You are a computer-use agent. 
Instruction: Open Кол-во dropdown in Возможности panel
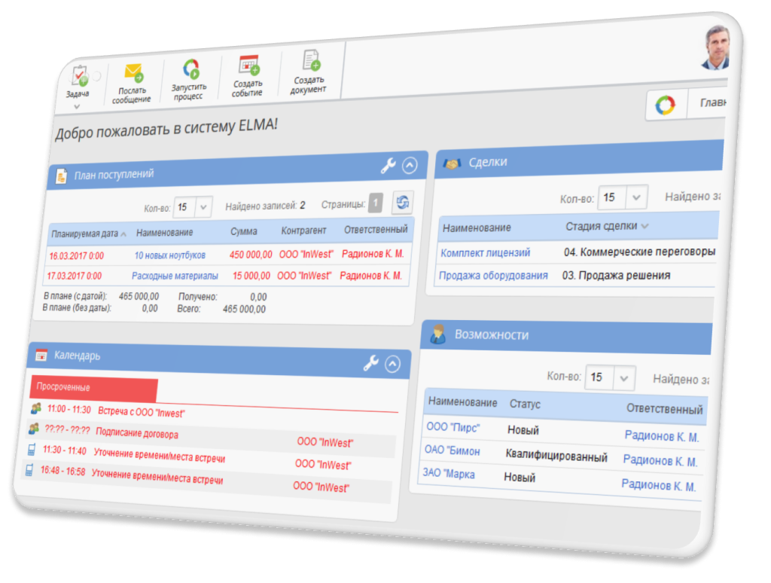623,377
